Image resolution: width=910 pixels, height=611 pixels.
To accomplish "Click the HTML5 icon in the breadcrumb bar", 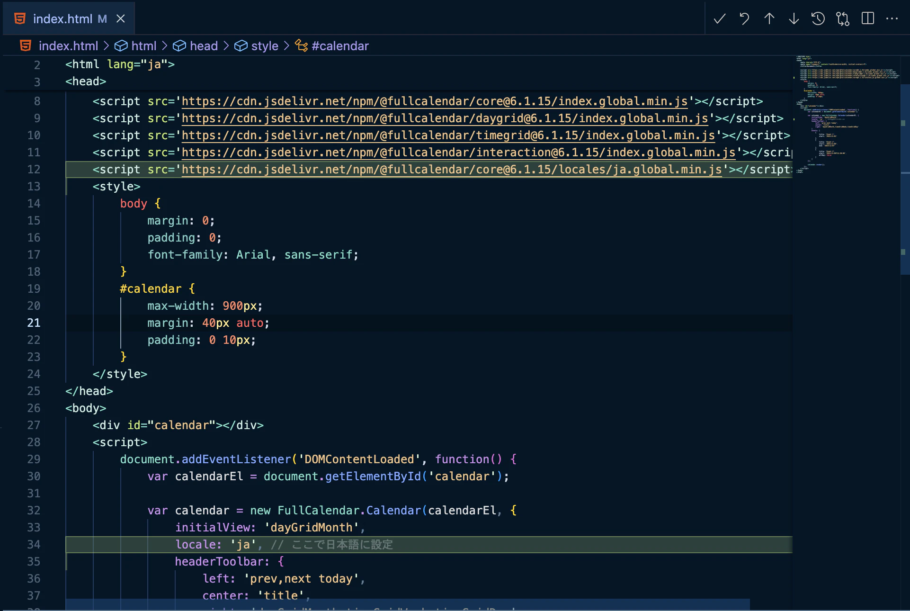I will pos(26,46).
